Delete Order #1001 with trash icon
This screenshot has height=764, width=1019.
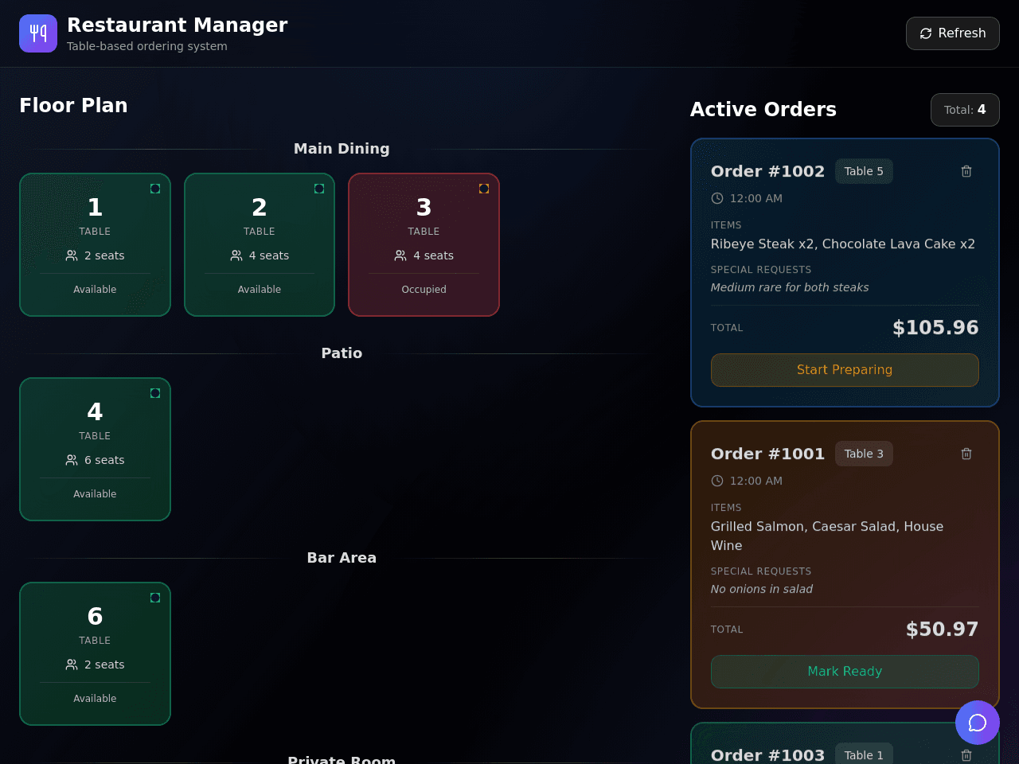pos(966,454)
